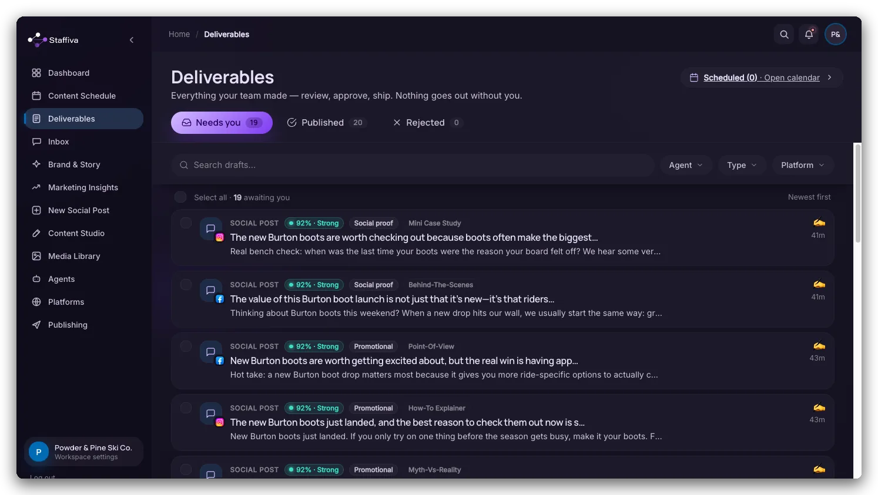Collapse the sidebar with the chevron

tap(132, 40)
